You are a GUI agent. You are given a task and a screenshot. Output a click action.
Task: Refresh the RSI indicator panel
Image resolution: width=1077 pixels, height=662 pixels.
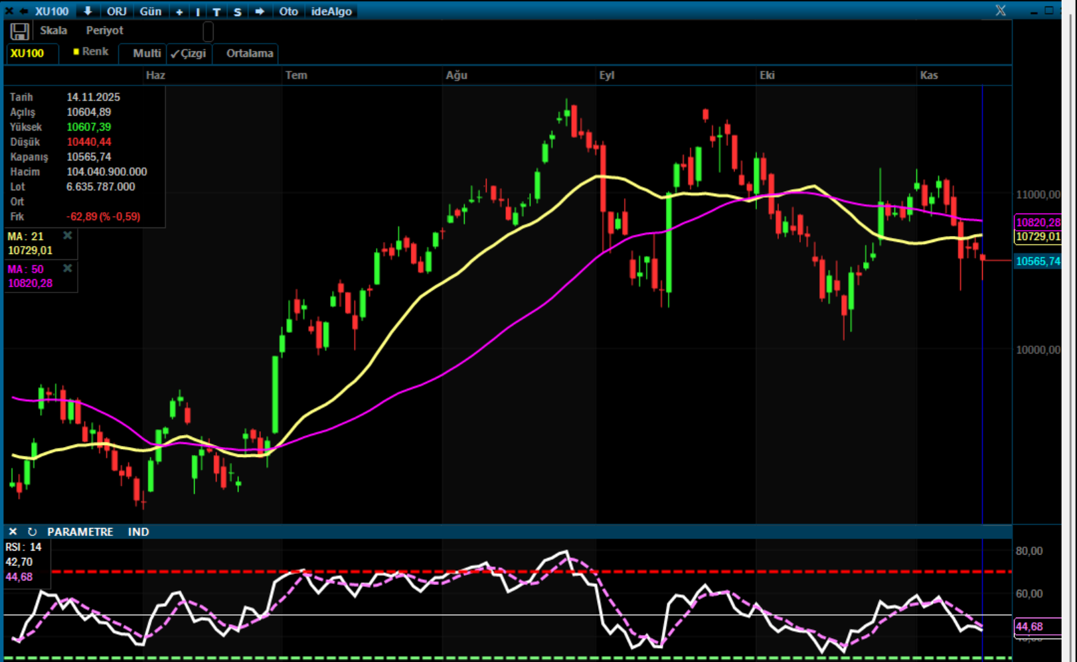click(x=32, y=532)
